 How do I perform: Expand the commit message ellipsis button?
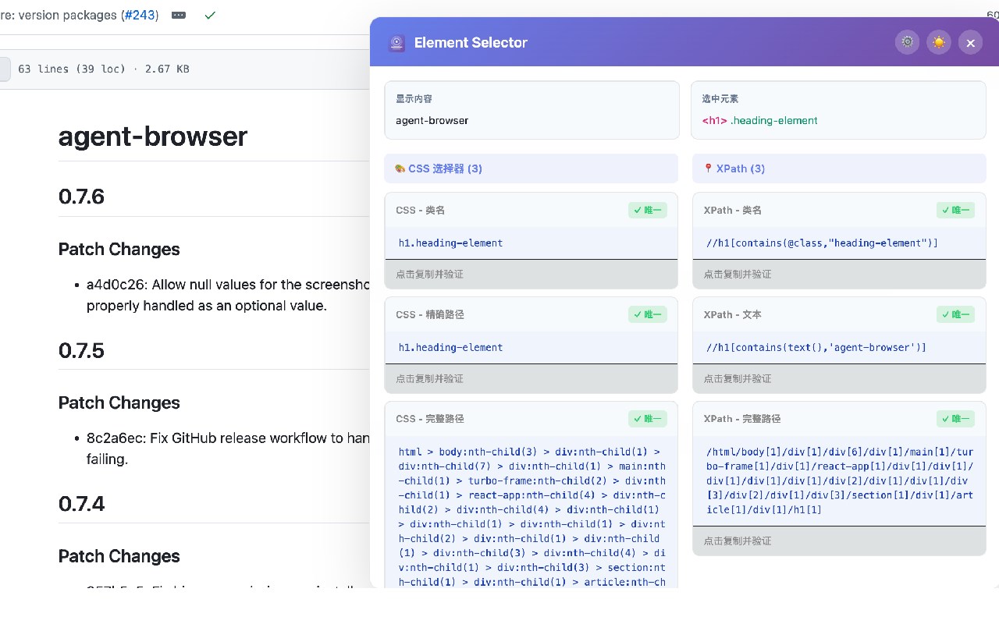[x=179, y=15]
